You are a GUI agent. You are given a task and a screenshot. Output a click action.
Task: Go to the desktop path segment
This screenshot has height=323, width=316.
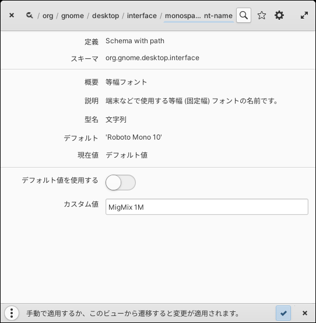(106, 16)
